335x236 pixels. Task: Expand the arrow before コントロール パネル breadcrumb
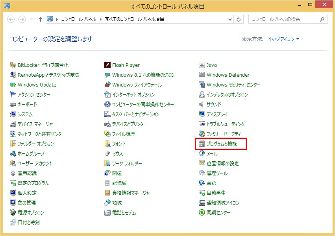[57, 19]
